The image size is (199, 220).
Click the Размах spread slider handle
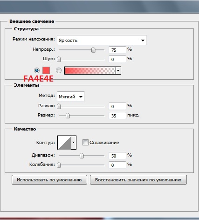[59, 106]
